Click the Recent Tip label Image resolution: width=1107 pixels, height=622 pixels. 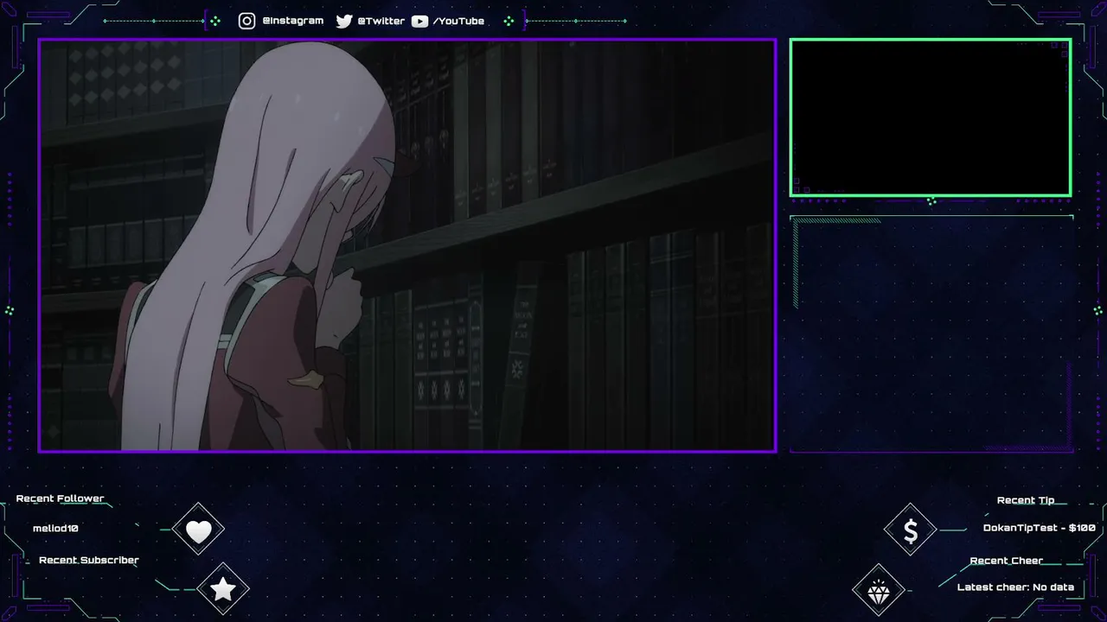[x=1026, y=500]
